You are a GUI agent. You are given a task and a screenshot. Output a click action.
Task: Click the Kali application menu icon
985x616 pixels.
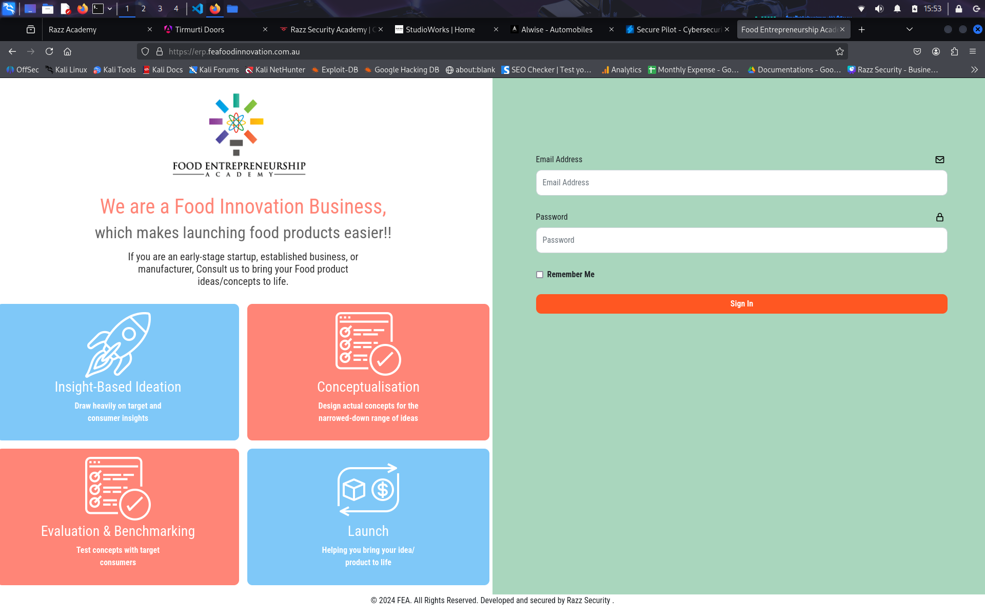tap(9, 8)
